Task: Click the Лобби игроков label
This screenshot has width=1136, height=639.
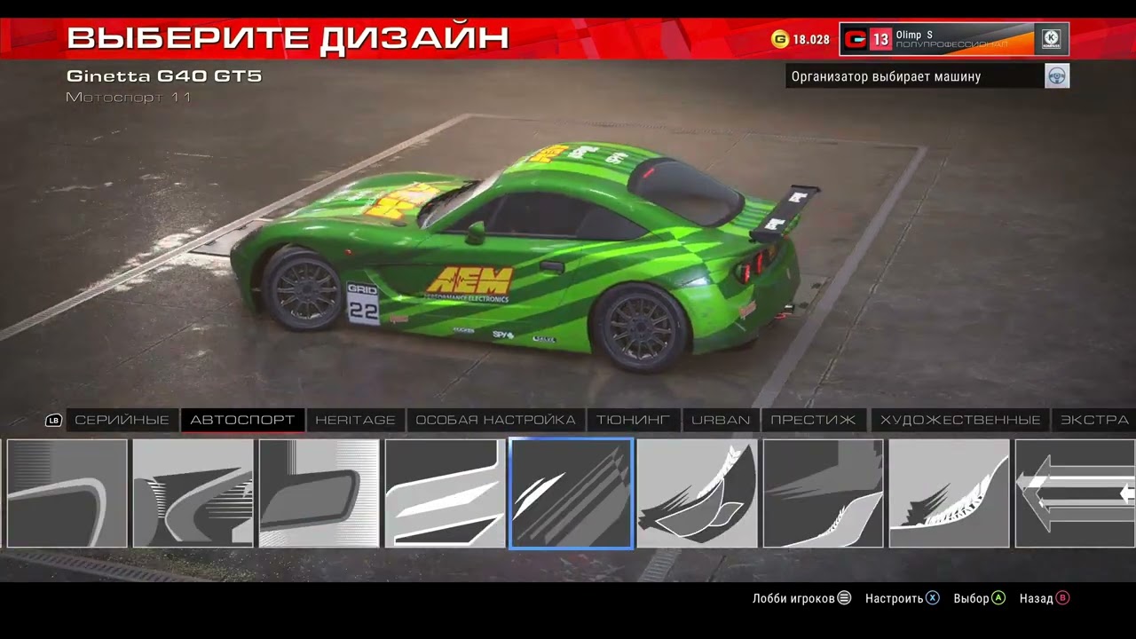Action: coord(793,598)
